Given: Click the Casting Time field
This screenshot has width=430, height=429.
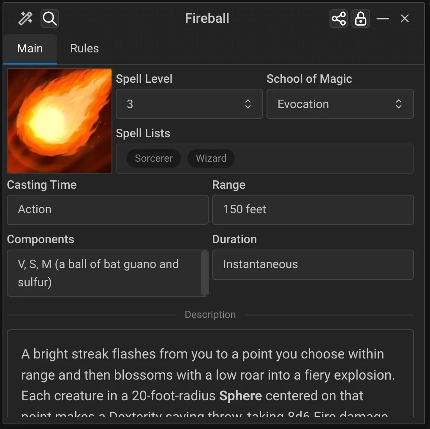Looking at the screenshot, I should 108,209.
